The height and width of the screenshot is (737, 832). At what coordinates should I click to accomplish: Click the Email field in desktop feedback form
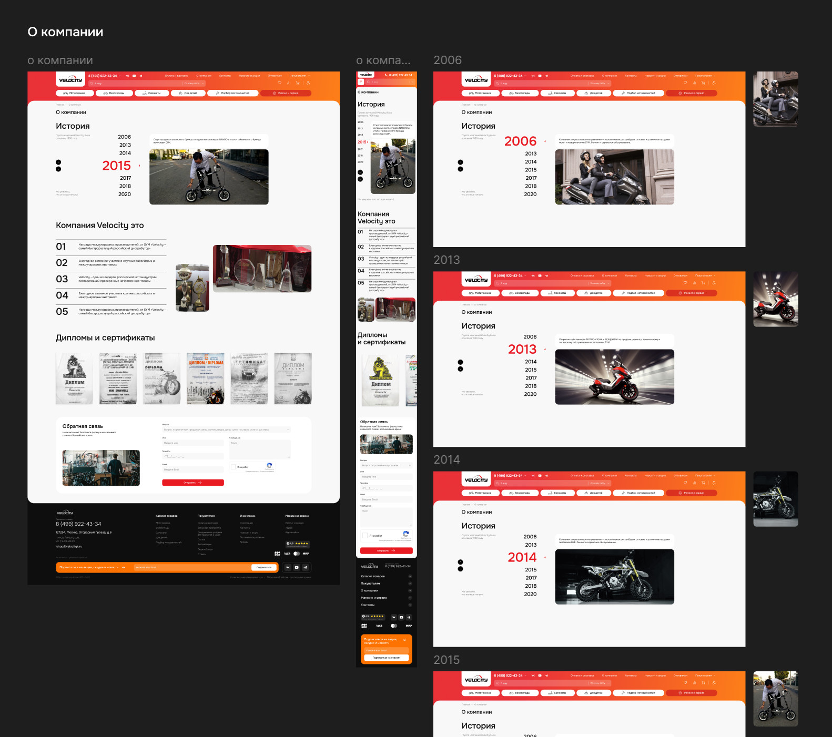point(193,469)
